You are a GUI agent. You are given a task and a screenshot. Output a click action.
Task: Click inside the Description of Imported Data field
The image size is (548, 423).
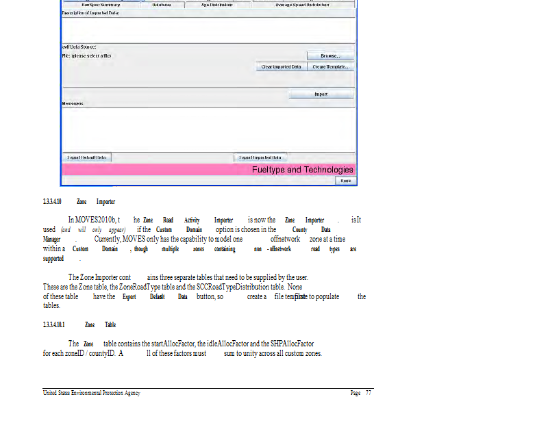(x=206, y=27)
